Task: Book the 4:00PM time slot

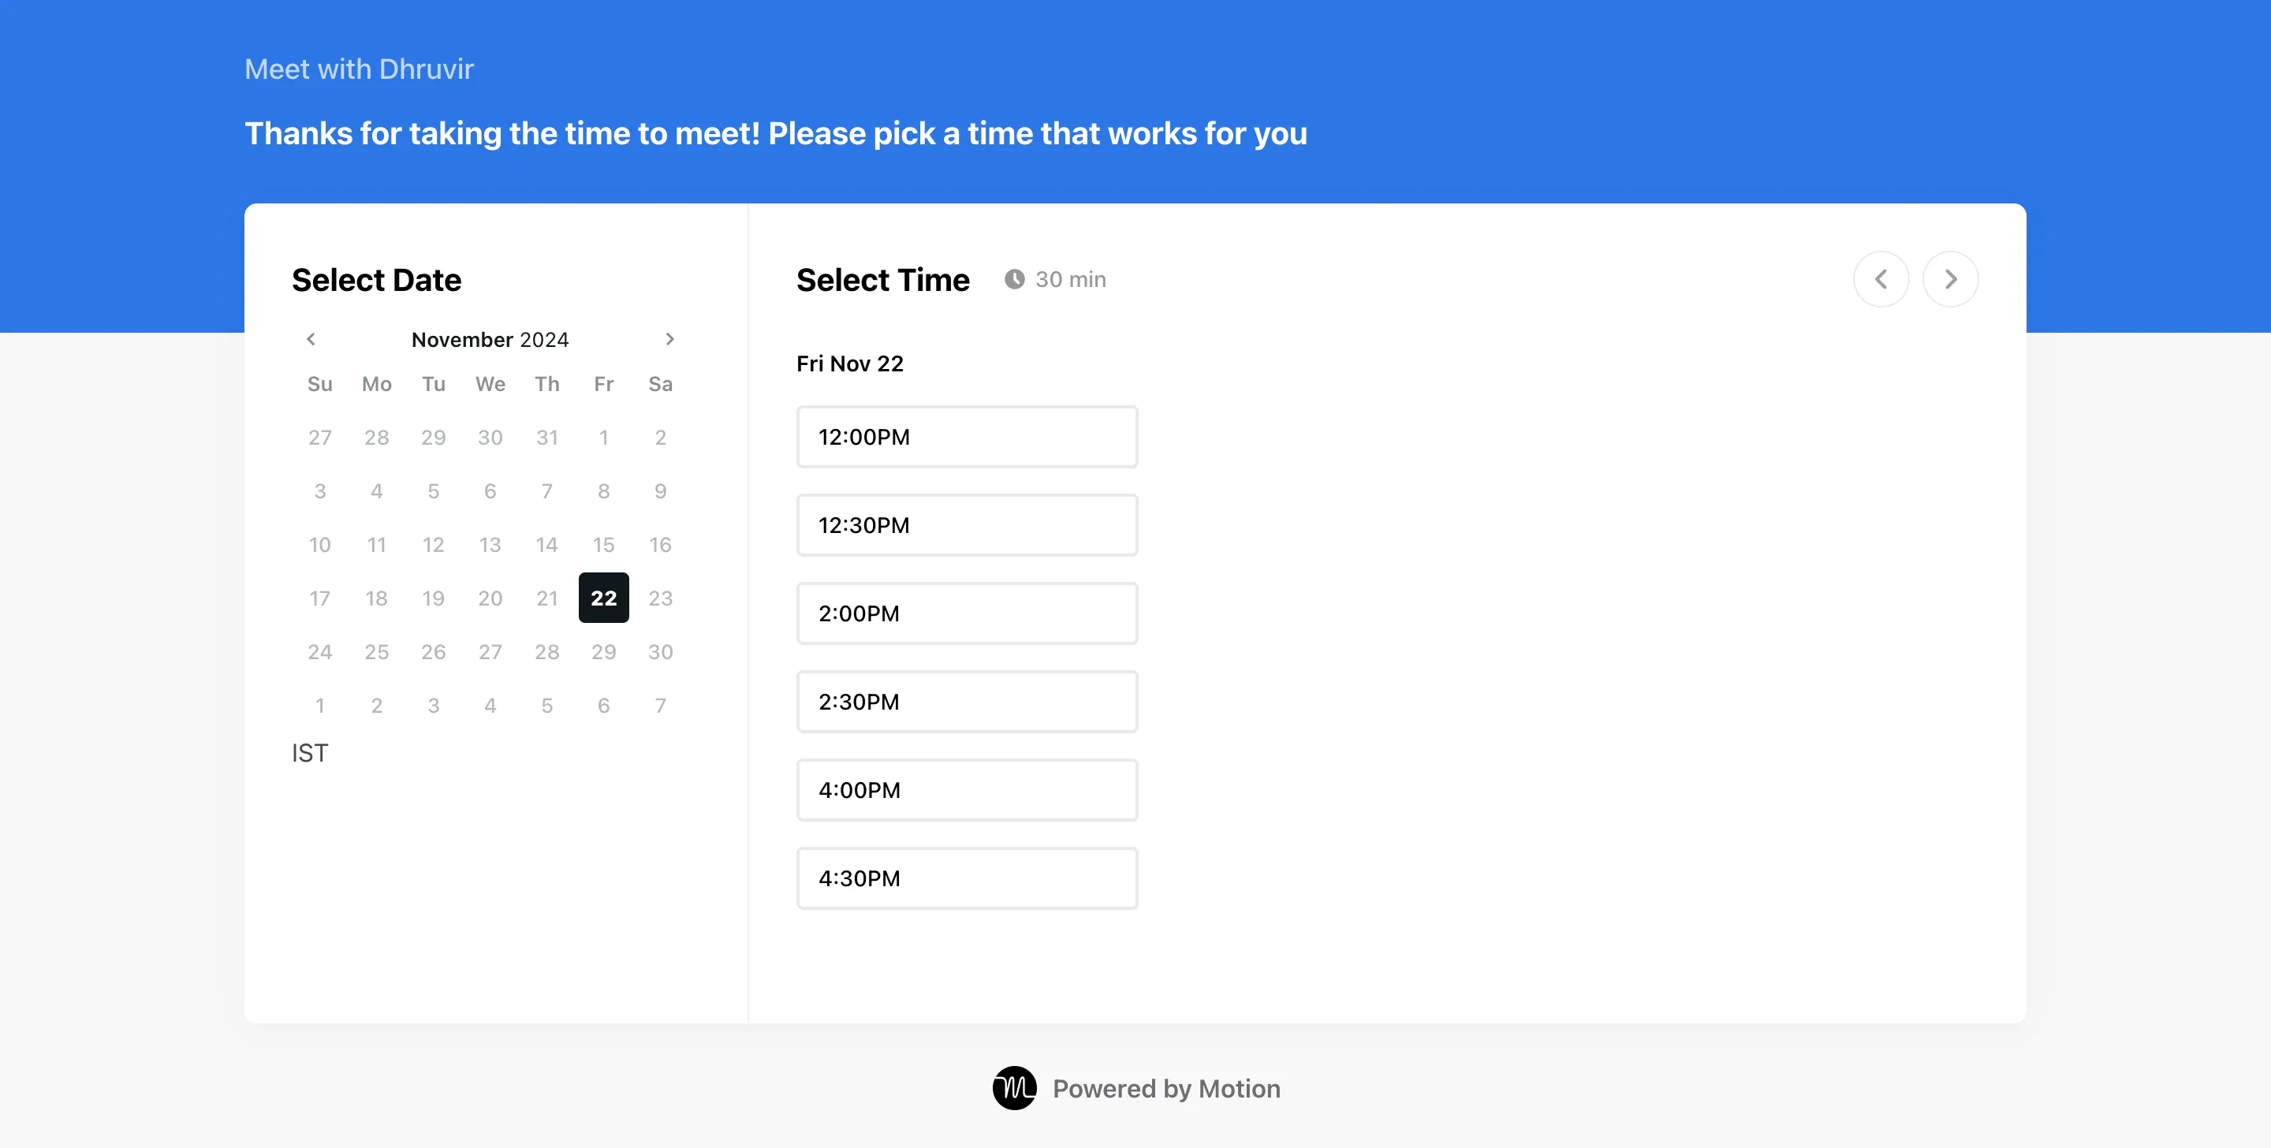Action: [967, 790]
